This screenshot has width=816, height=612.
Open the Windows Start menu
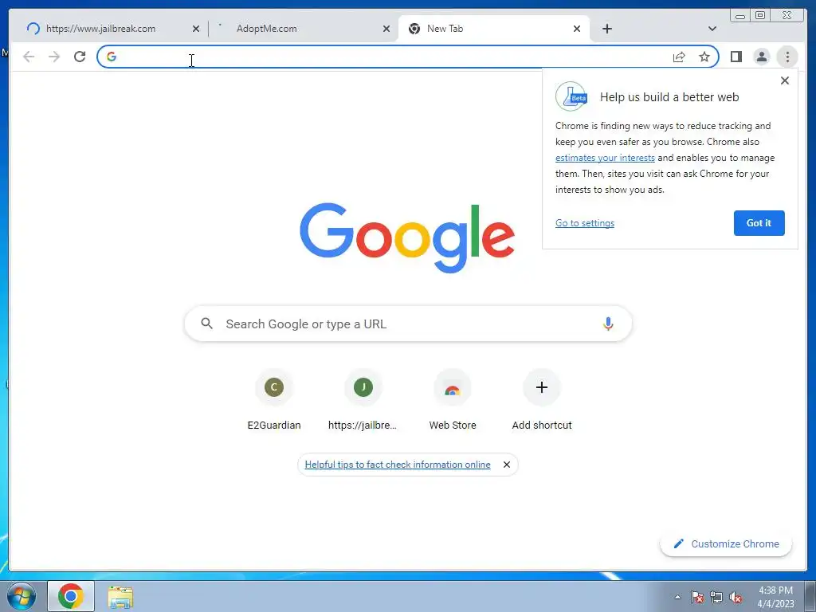(x=22, y=596)
